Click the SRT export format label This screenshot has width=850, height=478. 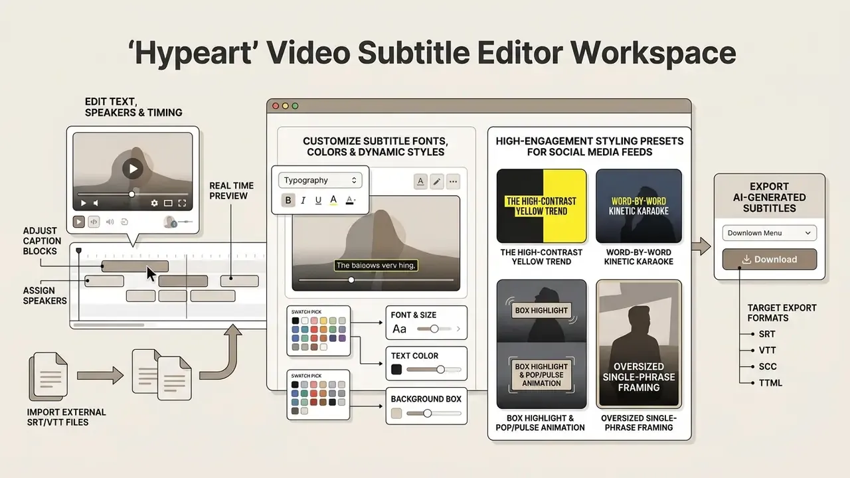(767, 334)
